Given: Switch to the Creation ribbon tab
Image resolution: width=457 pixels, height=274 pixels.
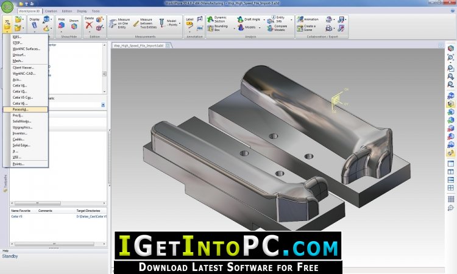Looking at the screenshot, I should coord(51,11).
